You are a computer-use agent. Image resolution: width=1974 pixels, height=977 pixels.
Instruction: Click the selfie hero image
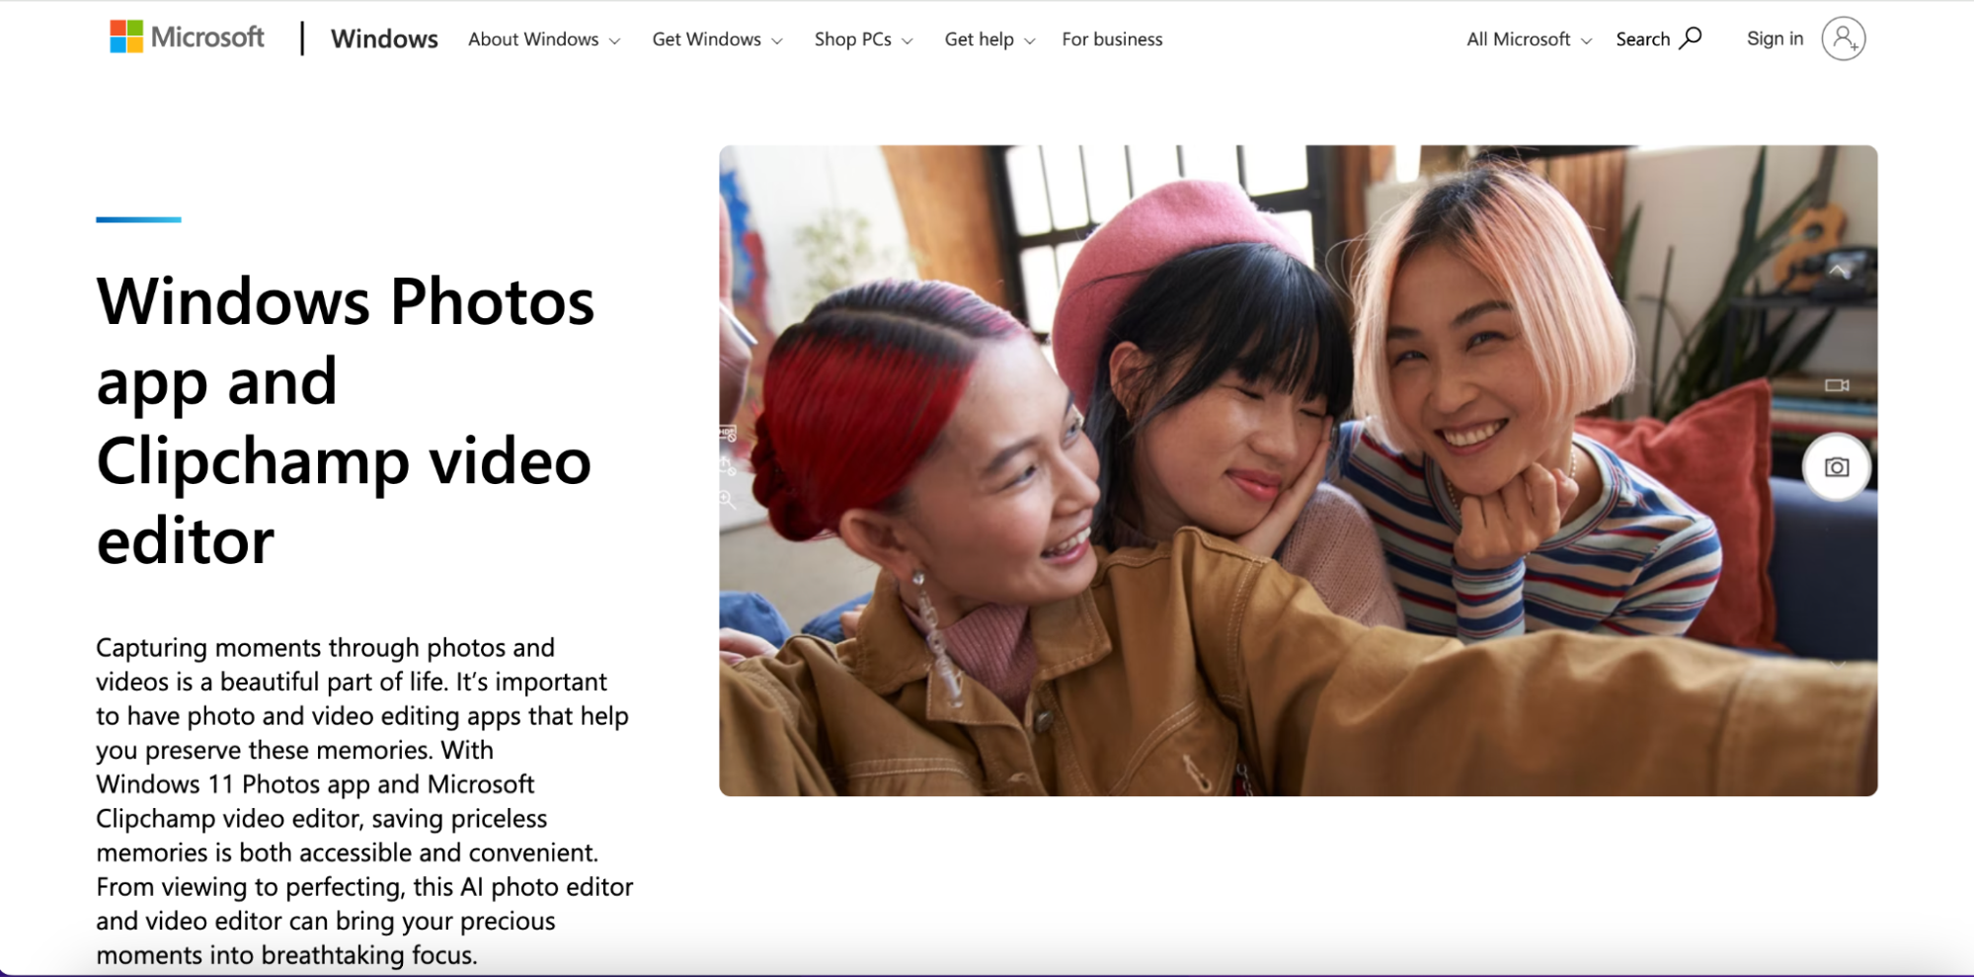point(1298,470)
